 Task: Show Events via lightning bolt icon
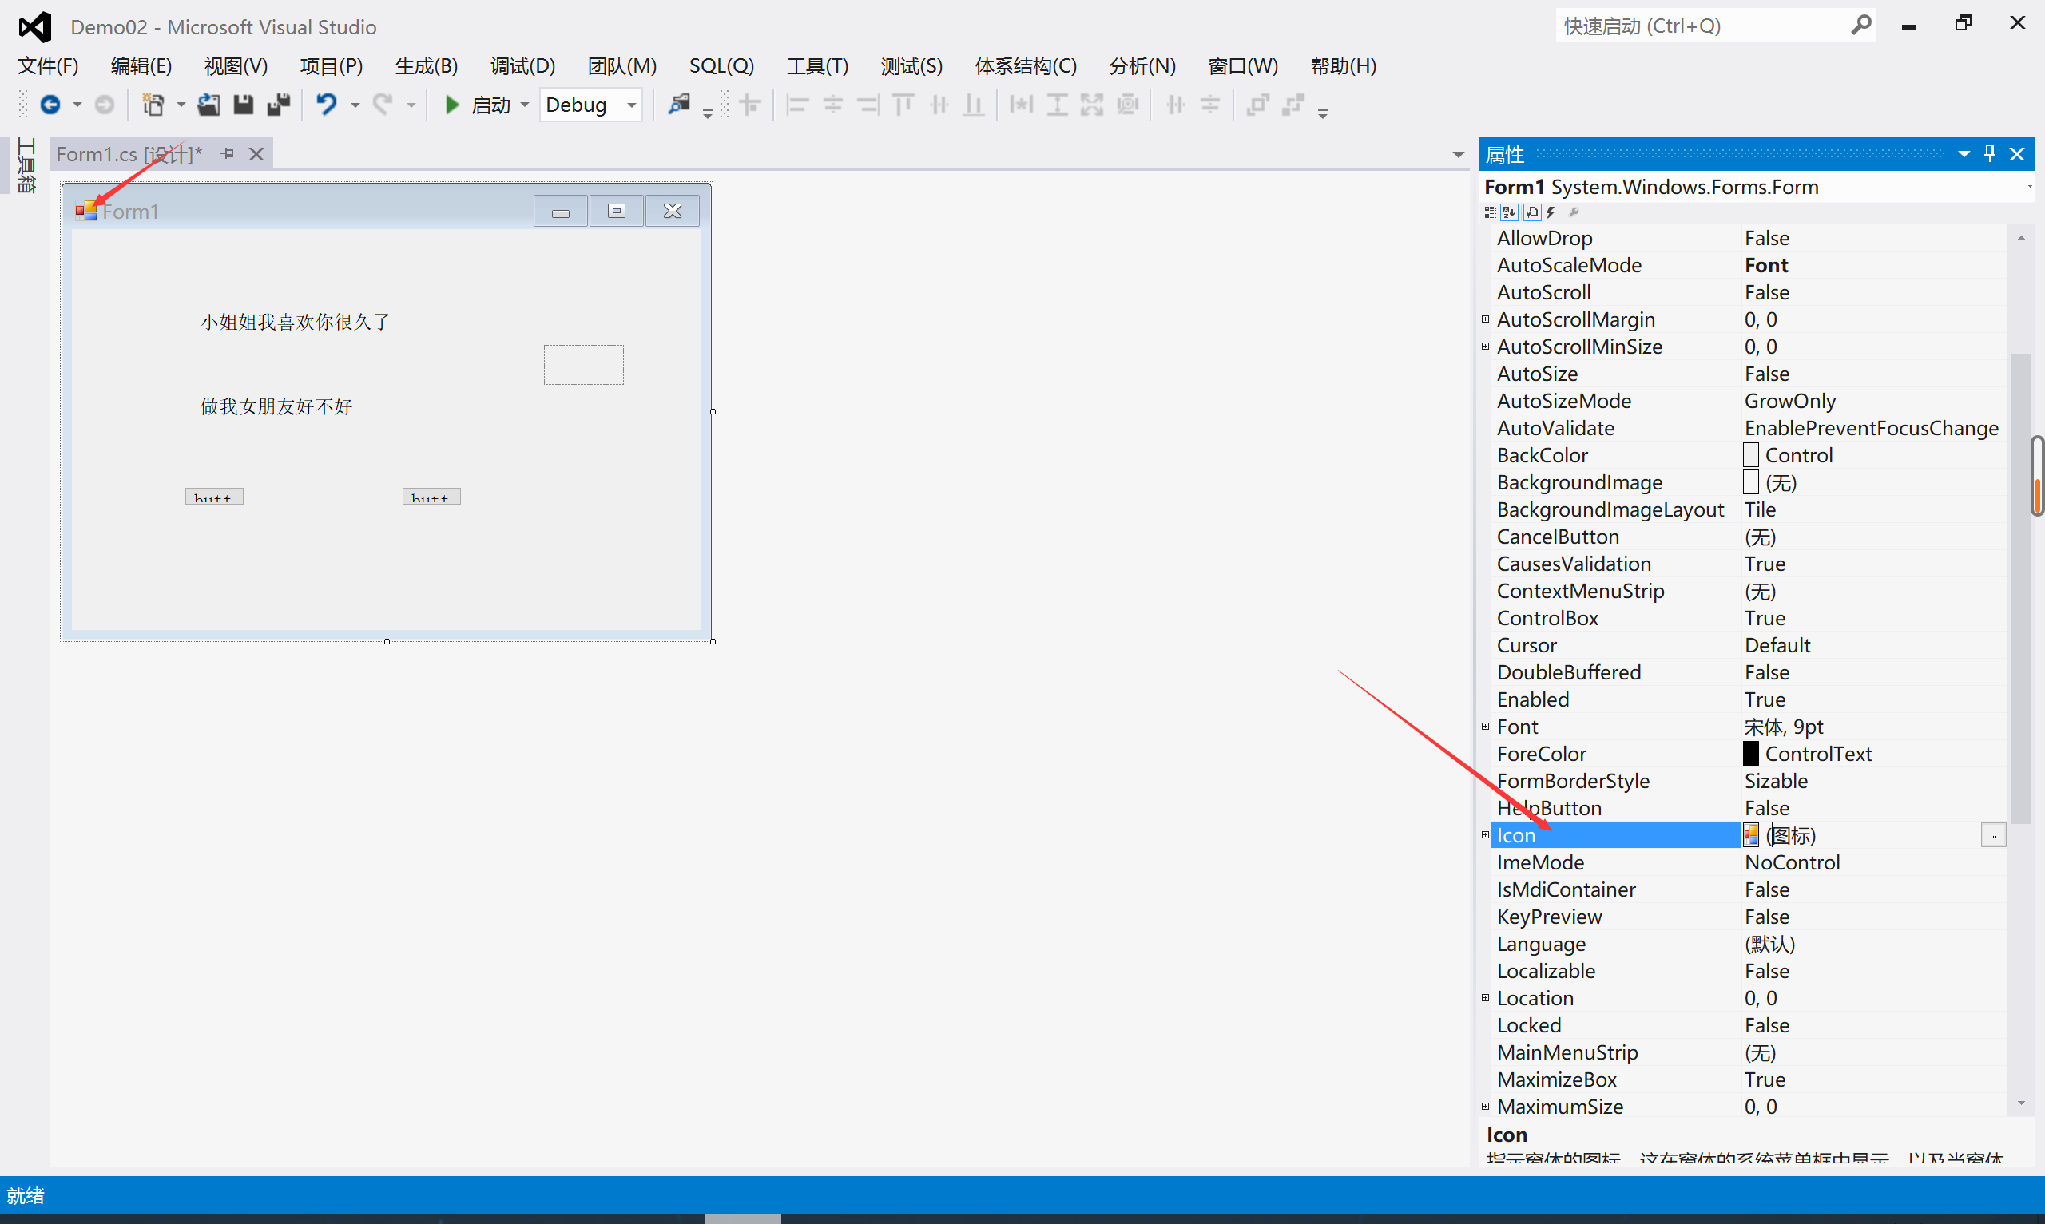click(1551, 213)
